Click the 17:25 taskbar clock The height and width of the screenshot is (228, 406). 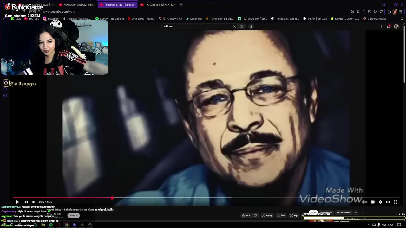(x=391, y=225)
